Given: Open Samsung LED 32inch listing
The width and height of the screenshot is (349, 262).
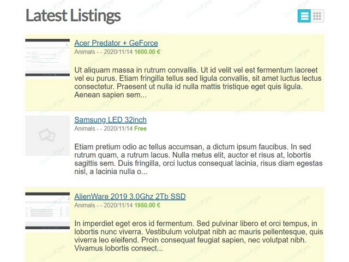Looking at the screenshot, I should (110, 120).
